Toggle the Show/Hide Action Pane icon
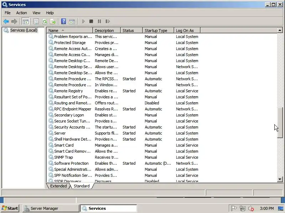285x213 pixels. [x=72, y=21]
